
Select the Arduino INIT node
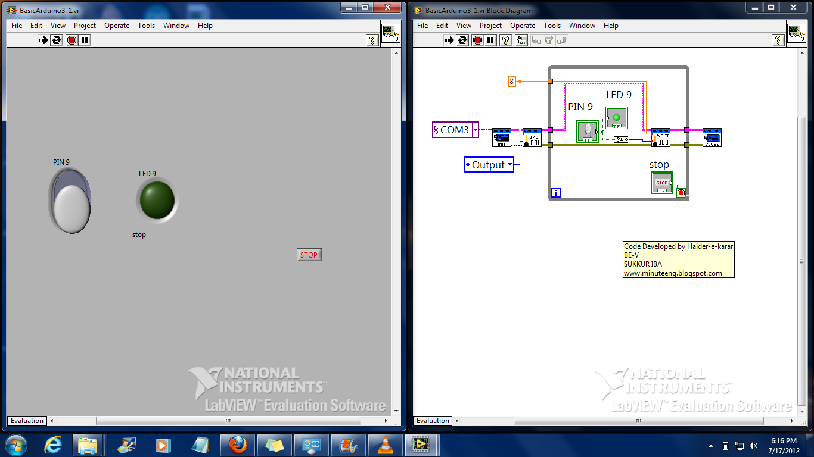502,137
